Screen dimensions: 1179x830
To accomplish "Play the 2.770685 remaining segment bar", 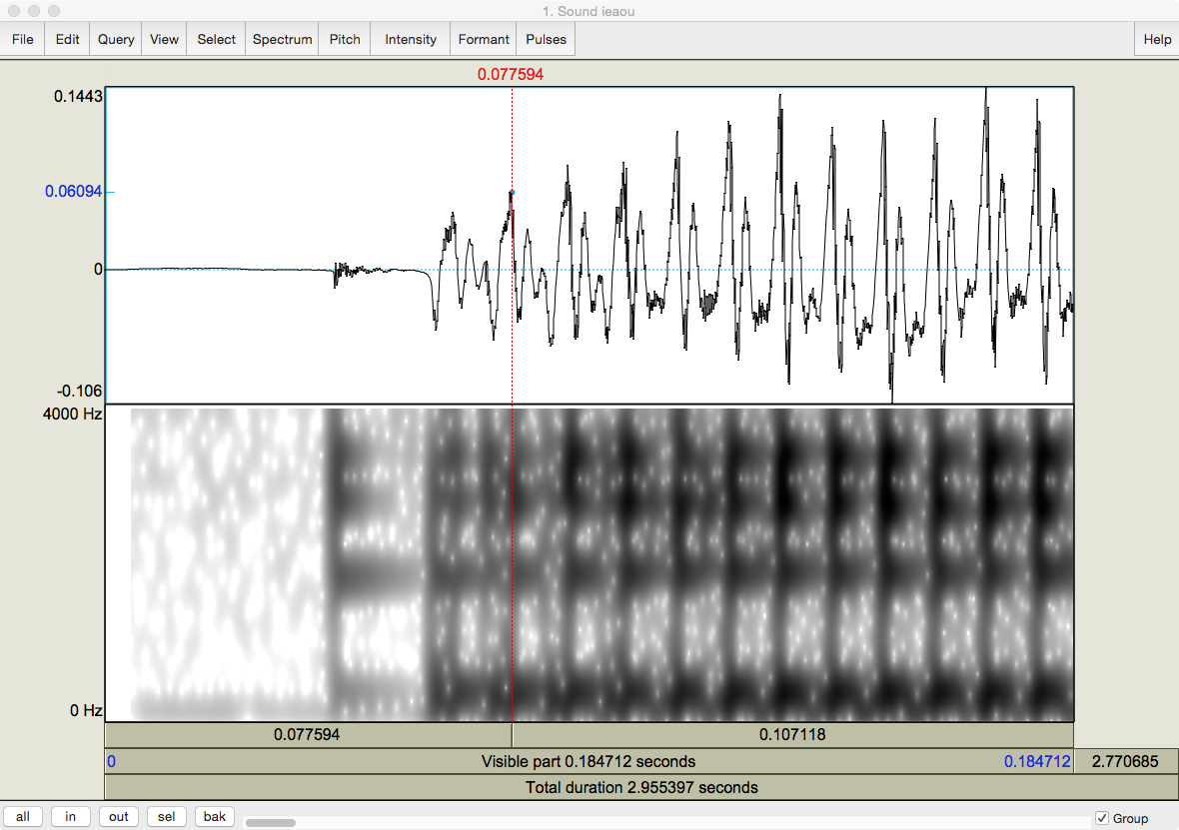I will pyautogui.click(x=1126, y=762).
